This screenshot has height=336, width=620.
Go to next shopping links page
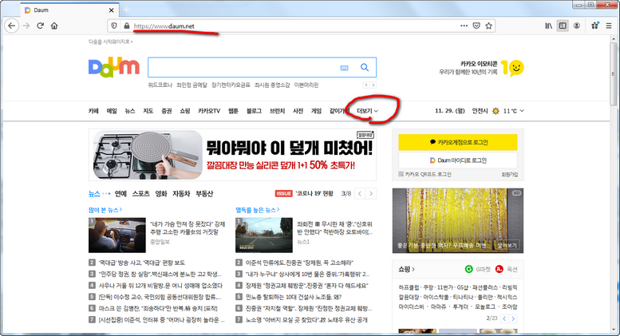513,318
